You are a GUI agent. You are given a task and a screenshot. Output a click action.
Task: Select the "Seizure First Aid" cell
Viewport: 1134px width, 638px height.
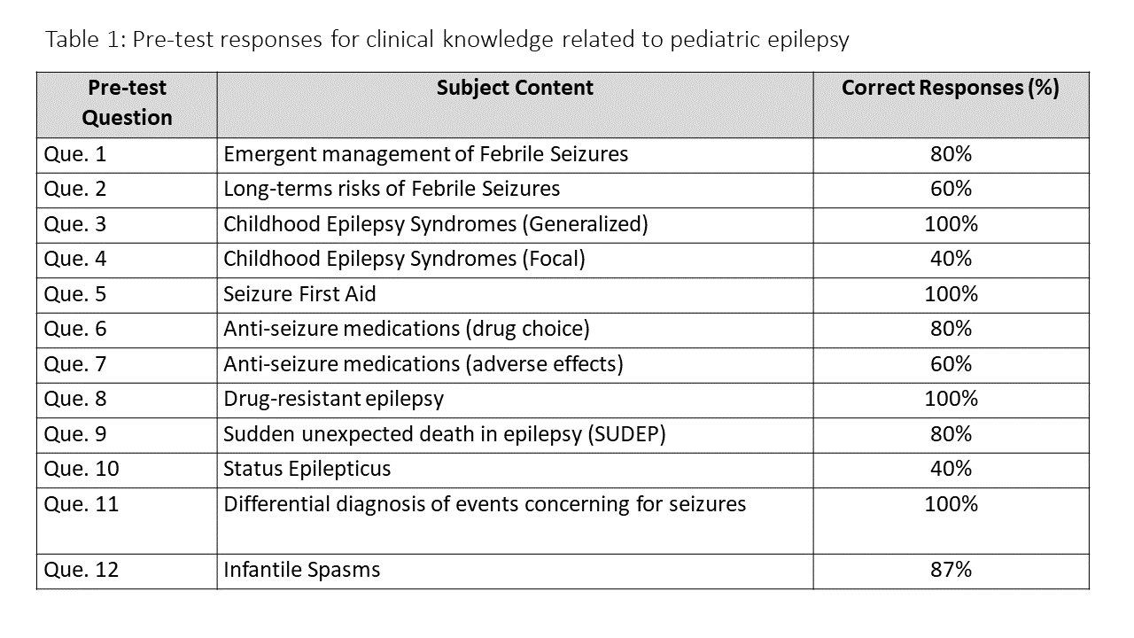tap(299, 294)
